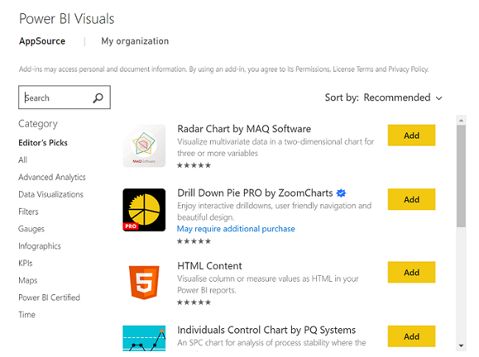
Task: Open the Individuals Control Chart icon
Action: [144, 339]
